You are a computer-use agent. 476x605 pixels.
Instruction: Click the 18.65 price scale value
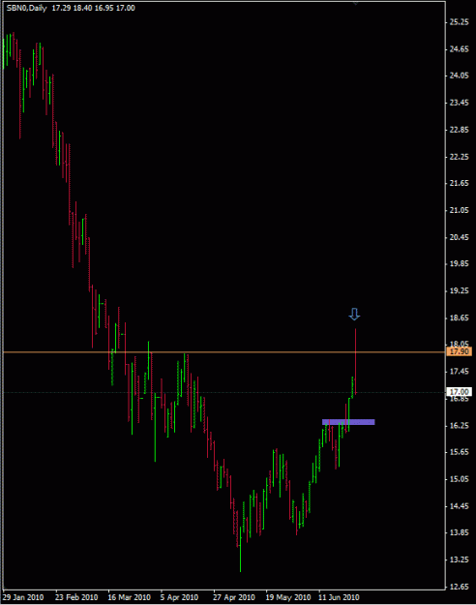[x=459, y=318]
